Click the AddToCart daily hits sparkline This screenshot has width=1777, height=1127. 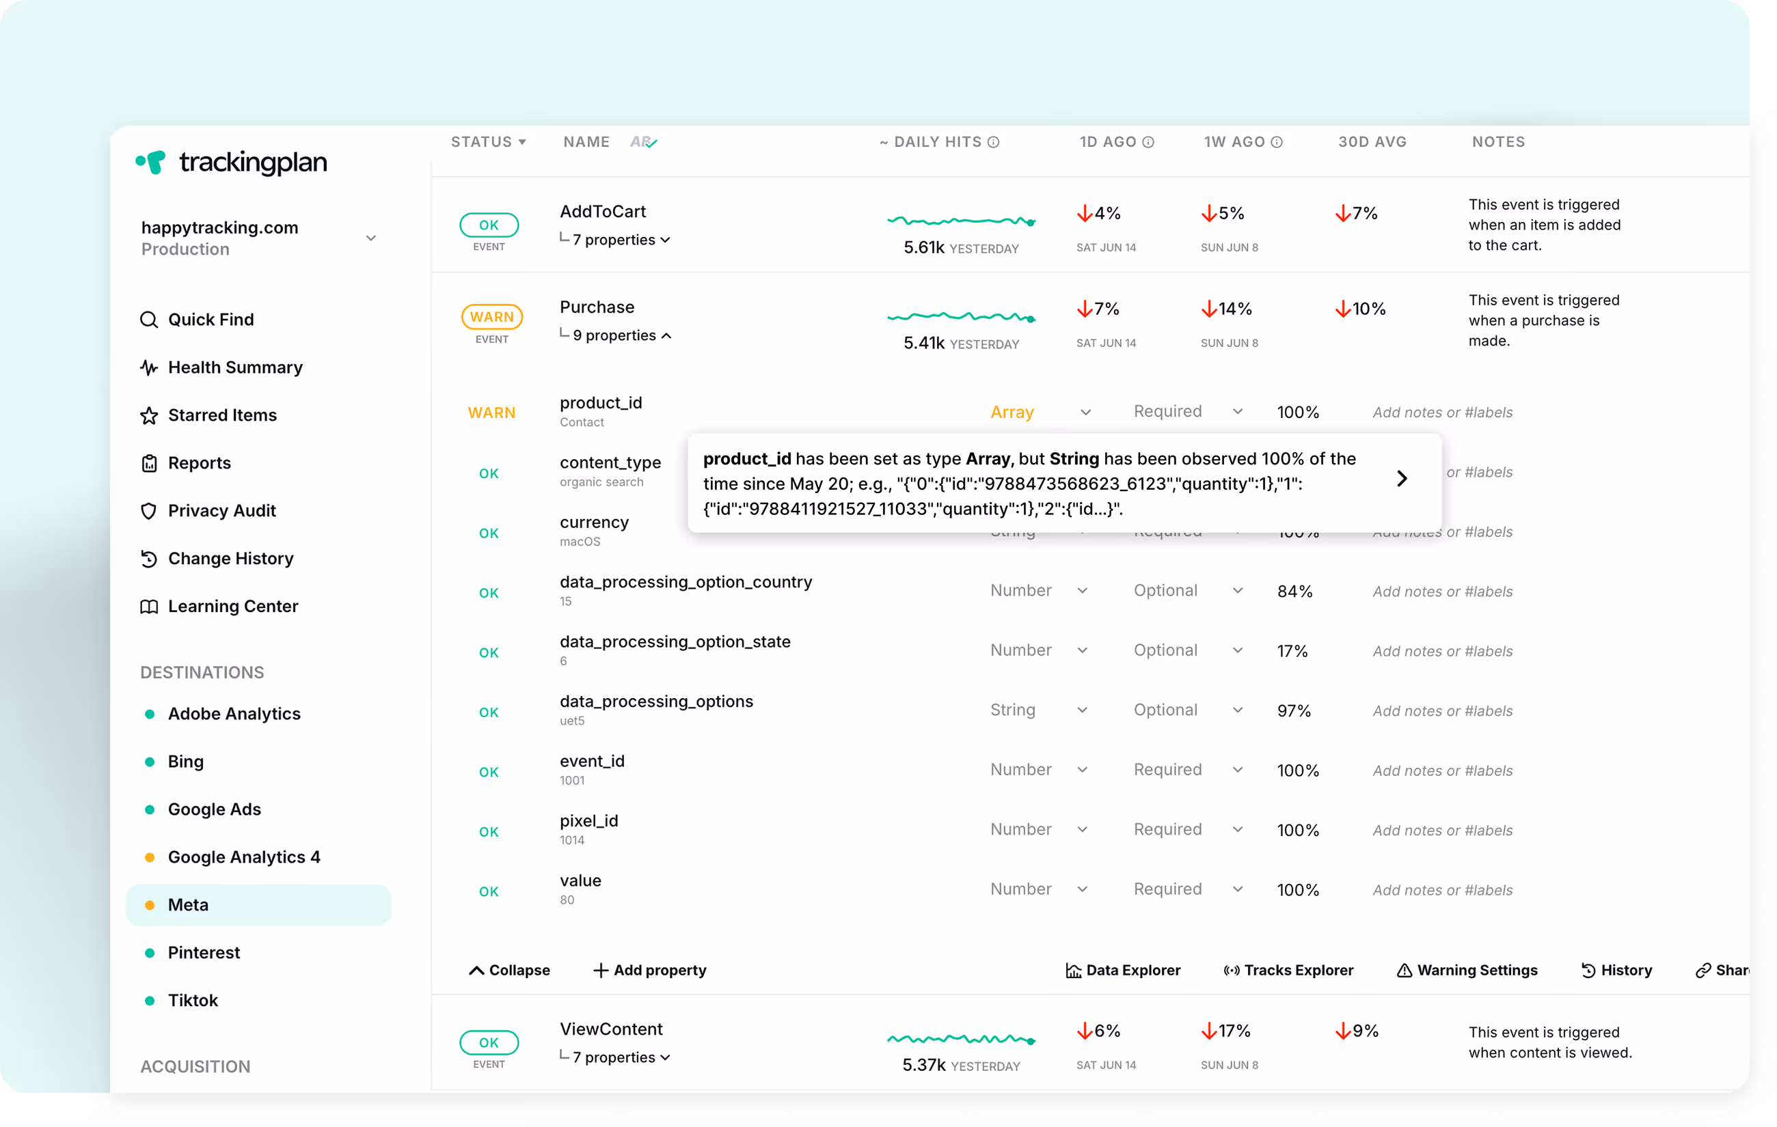coord(962,220)
